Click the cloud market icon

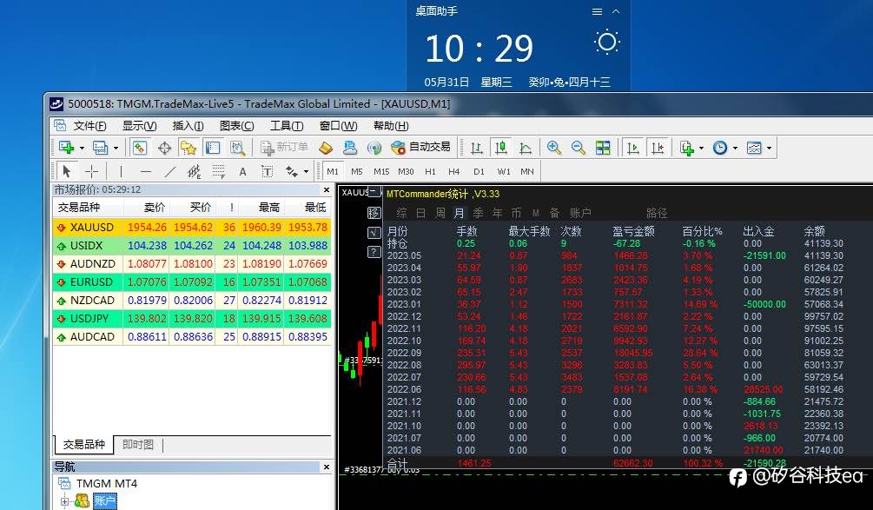(350, 148)
